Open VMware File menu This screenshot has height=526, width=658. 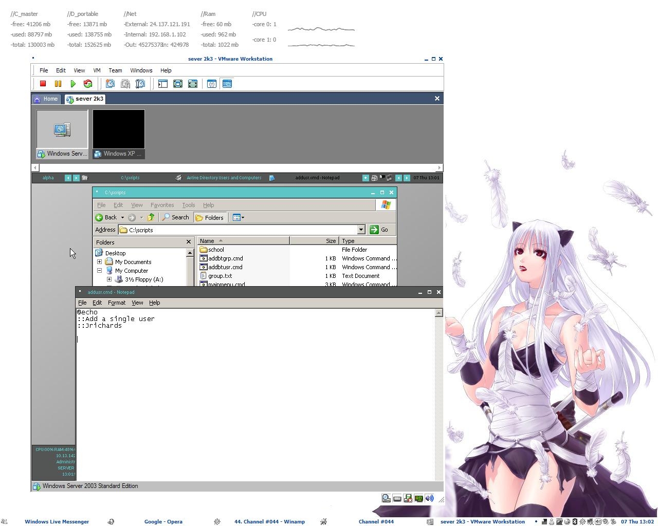tap(44, 70)
